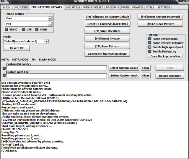Enable Force Detect Brom checkbox

150,39
